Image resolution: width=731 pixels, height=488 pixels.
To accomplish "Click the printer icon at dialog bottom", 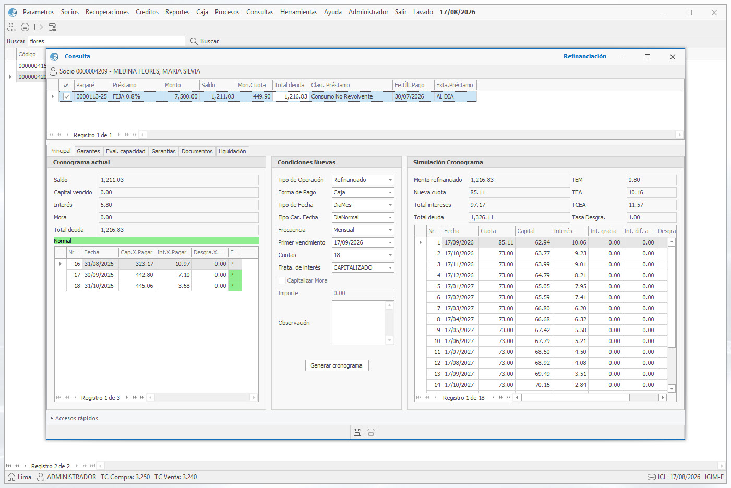I will pyautogui.click(x=371, y=432).
